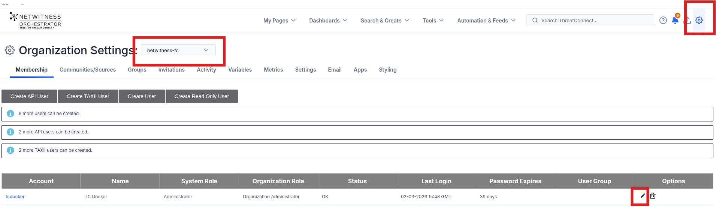
Task: Switch to the Activity tab
Action: pyautogui.click(x=206, y=70)
